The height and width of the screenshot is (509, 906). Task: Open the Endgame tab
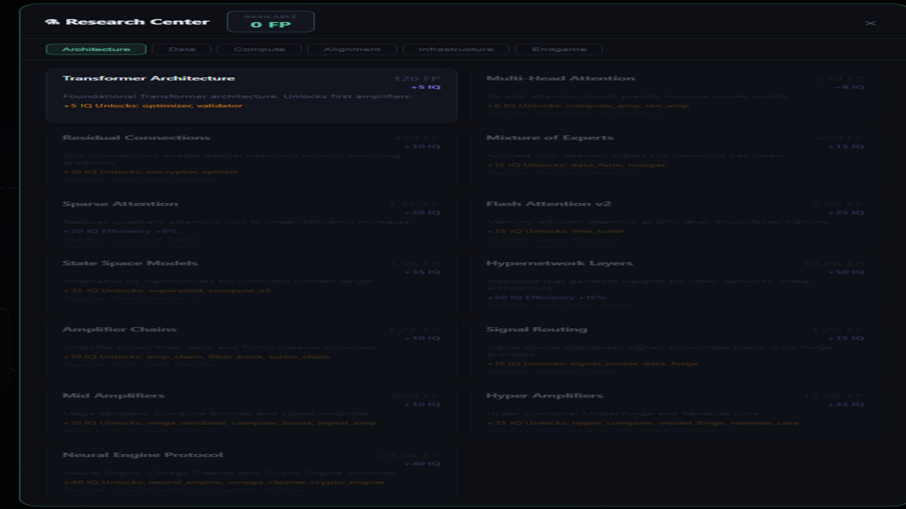(559, 49)
